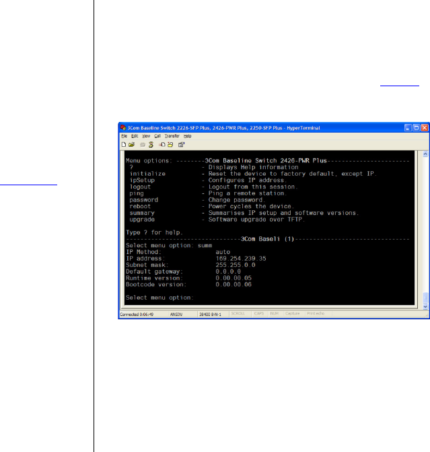
Task: Click the 'ipSetup' menu option text
Action: pos(142,181)
